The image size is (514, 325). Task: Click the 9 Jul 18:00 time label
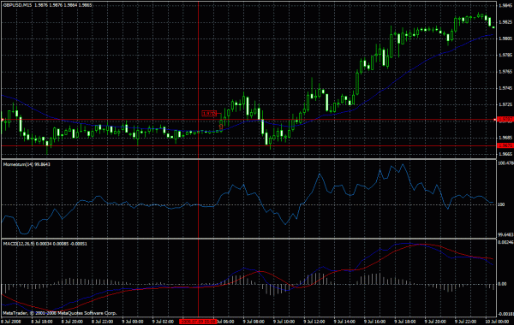[x=405, y=322]
